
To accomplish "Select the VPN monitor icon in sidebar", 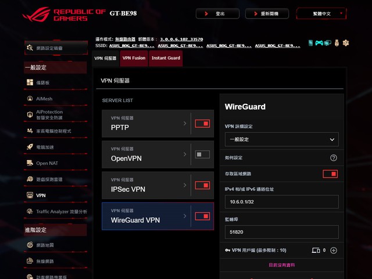I will point(30,195).
